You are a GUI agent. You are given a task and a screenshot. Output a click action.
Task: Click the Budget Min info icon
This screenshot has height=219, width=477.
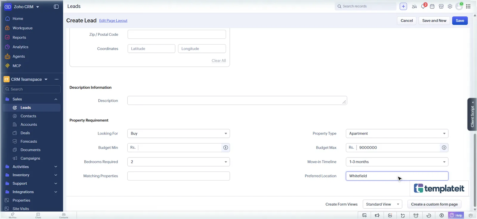(x=226, y=147)
